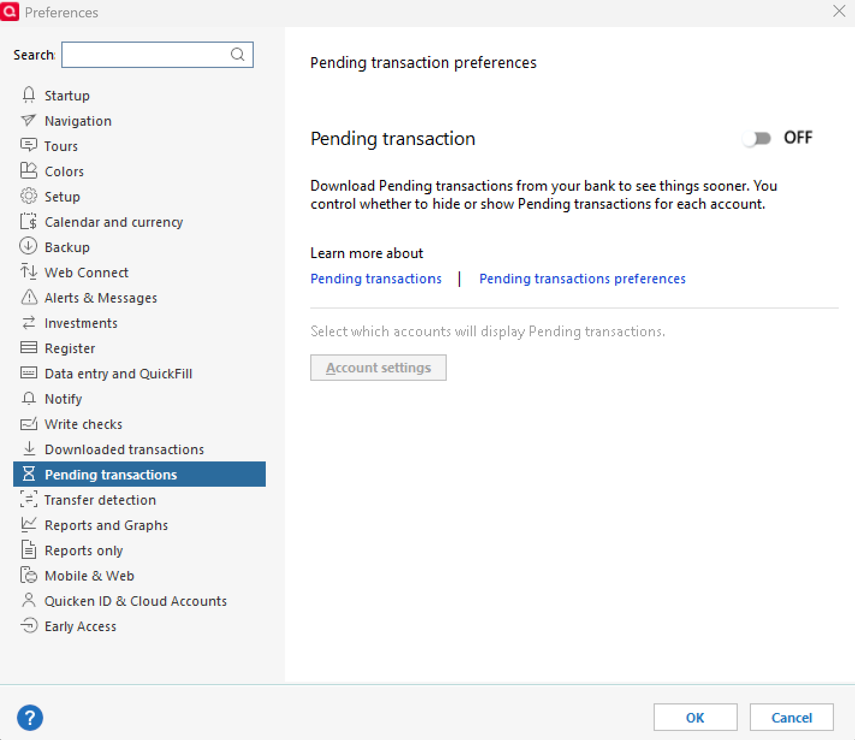Click the Transfer detection icon

click(28, 499)
